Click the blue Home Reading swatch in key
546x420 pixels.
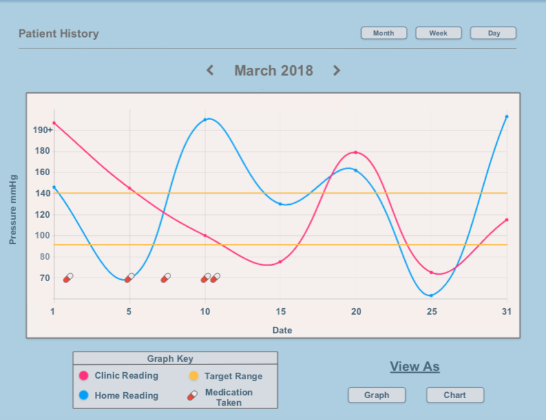pyautogui.click(x=83, y=395)
